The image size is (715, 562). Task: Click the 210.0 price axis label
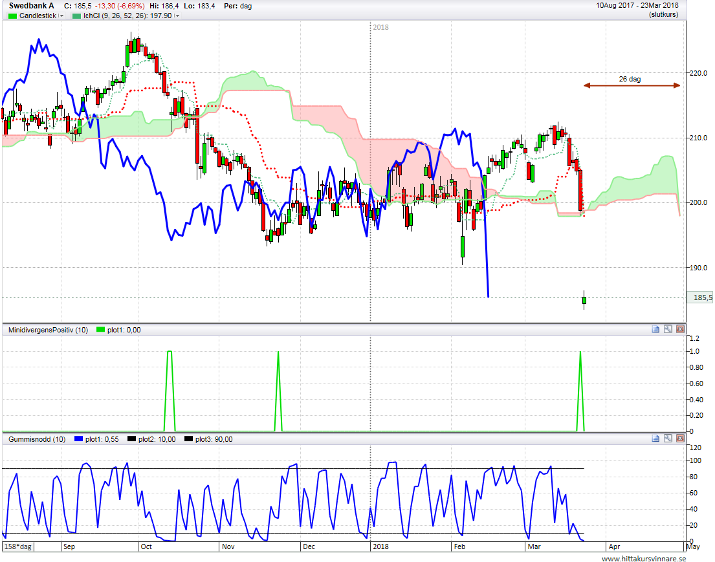699,138
